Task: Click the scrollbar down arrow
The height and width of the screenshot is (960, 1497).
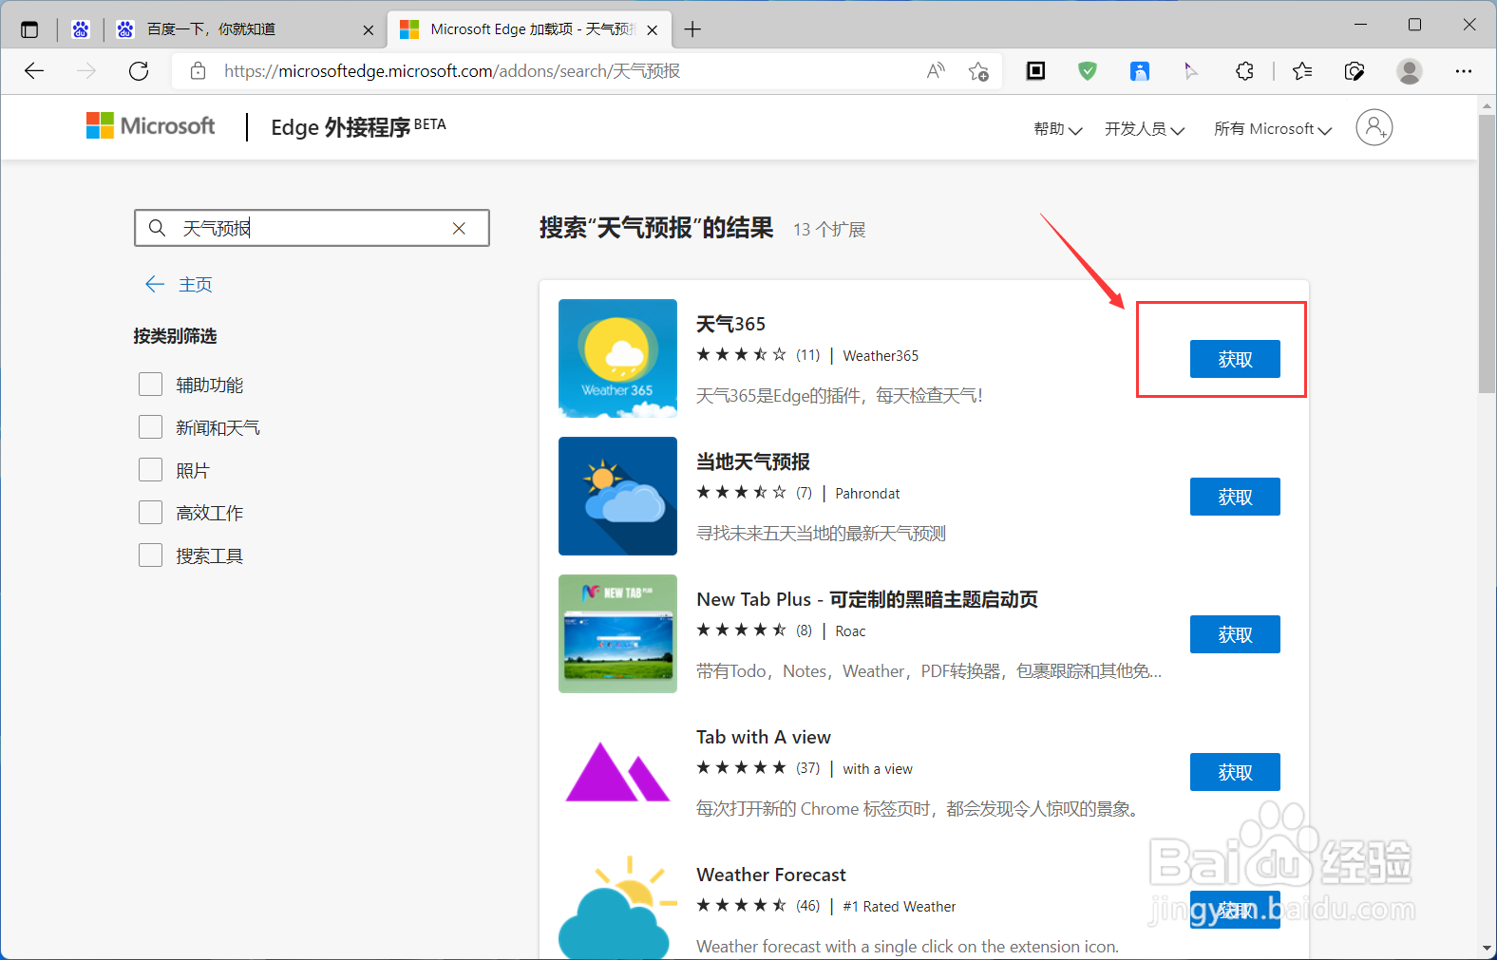Action: click(x=1487, y=948)
